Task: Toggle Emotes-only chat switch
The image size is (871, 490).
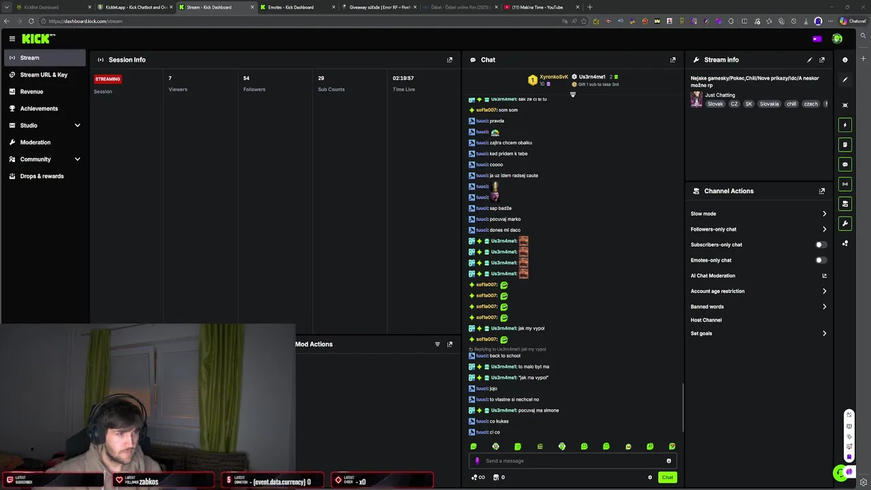Action: [x=821, y=260]
